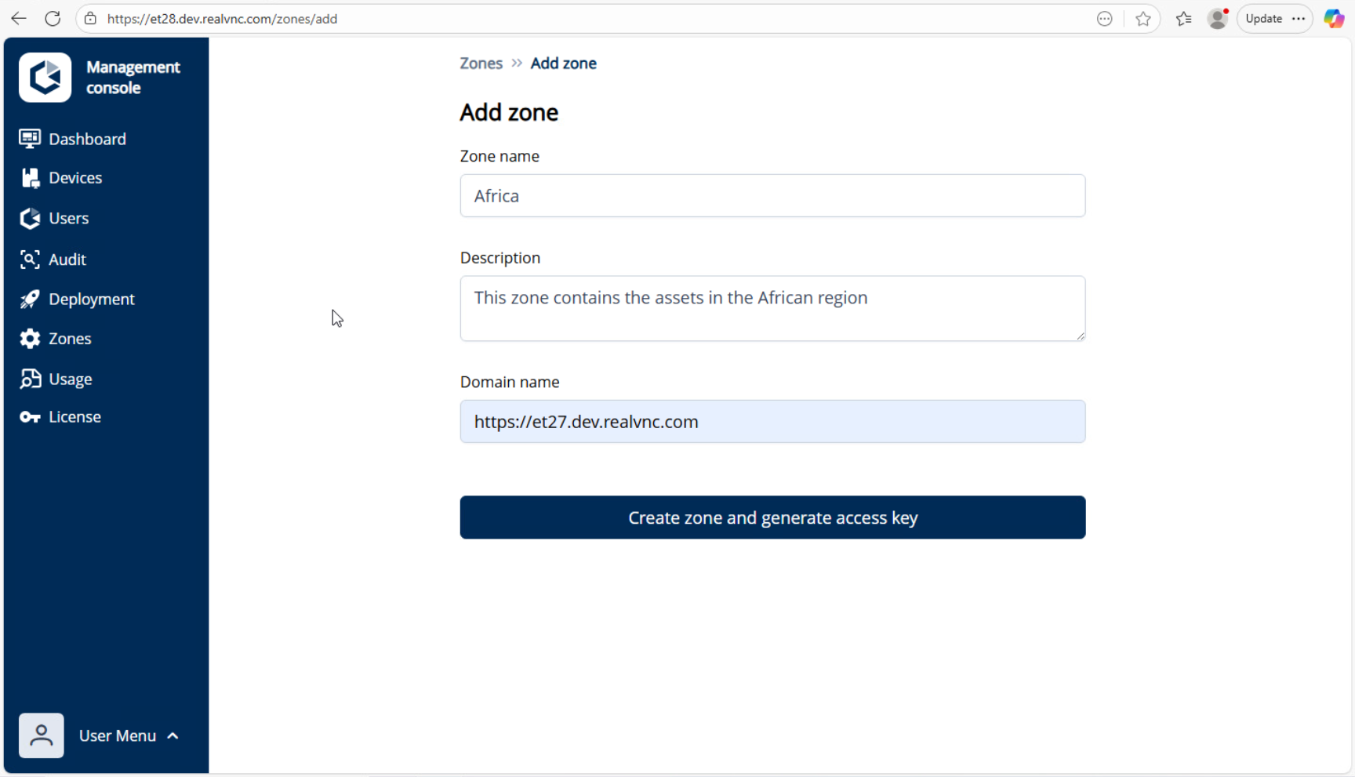
Task: Click the Management console logo
Action: [x=45, y=77]
